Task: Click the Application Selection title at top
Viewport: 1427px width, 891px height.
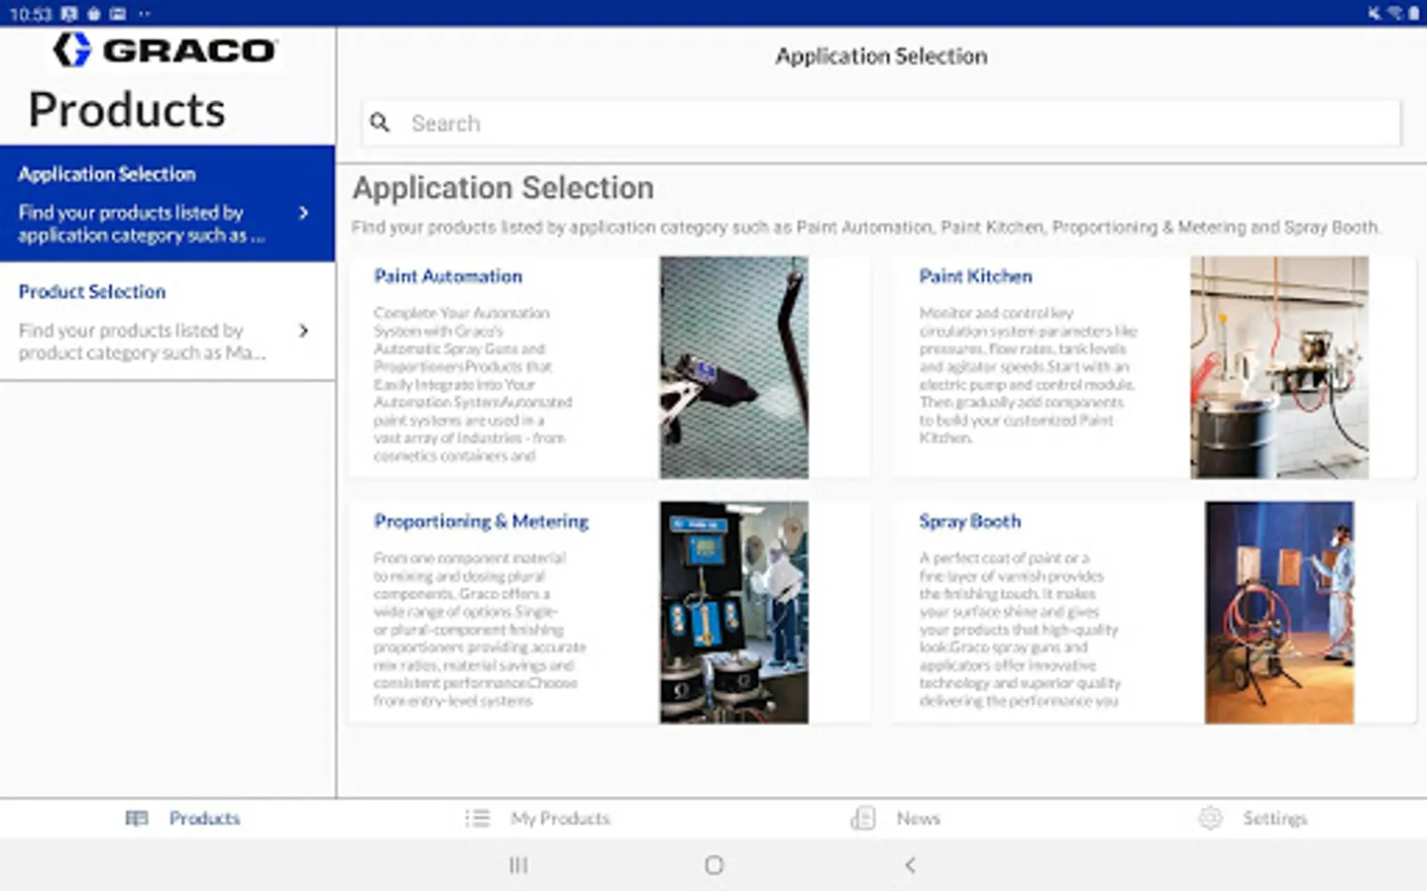Action: [x=881, y=56]
